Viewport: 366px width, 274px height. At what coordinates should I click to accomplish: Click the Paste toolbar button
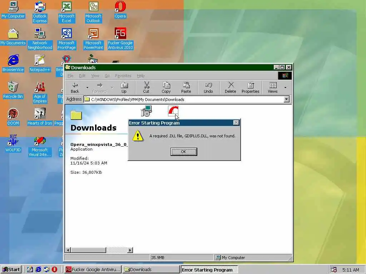186,88
